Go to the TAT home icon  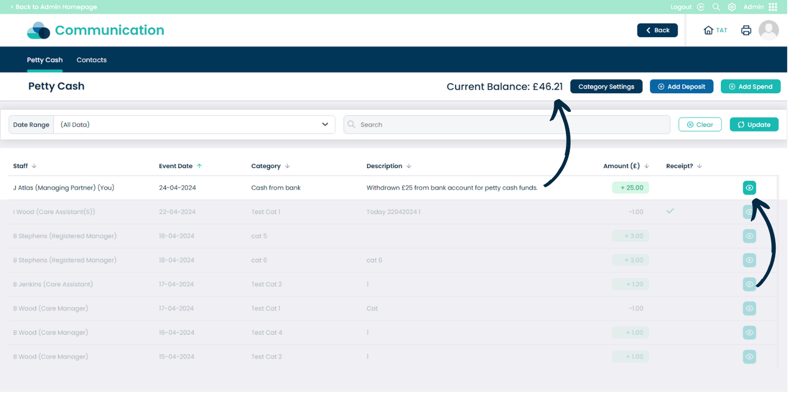point(708,30)
